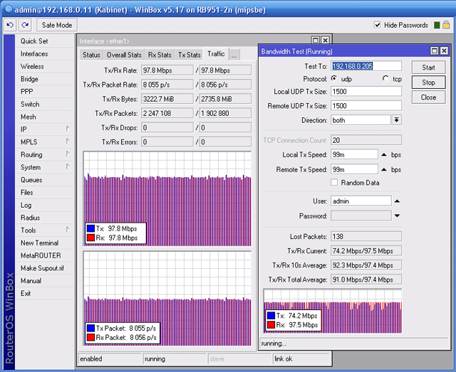Open the Manual menu item
The height and width of the screenshot is (372, 456).
(45, 280)
